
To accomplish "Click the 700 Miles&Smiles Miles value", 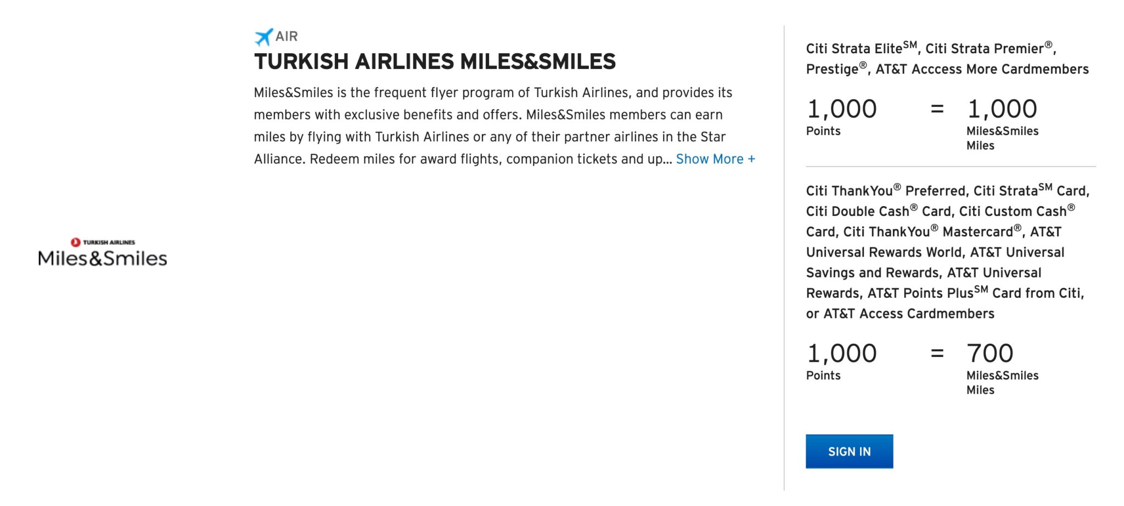I will 990,353.
